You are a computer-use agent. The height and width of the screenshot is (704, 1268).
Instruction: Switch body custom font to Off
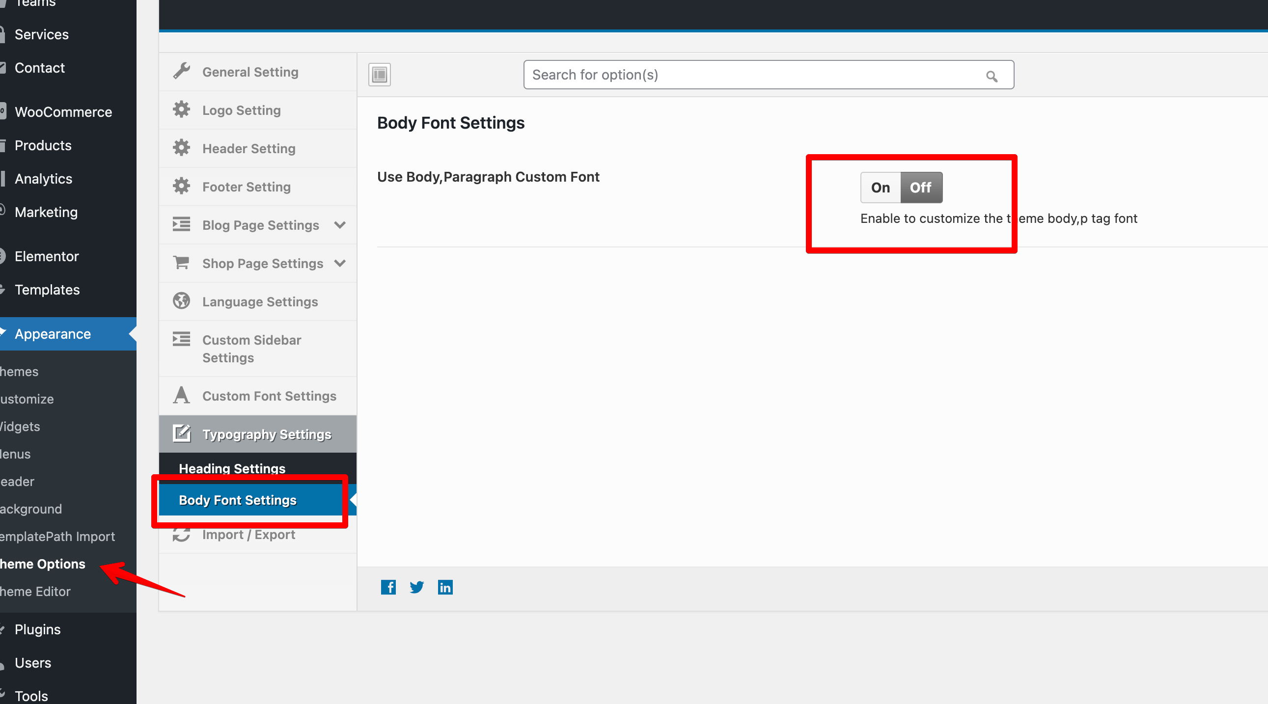(921, 188)
